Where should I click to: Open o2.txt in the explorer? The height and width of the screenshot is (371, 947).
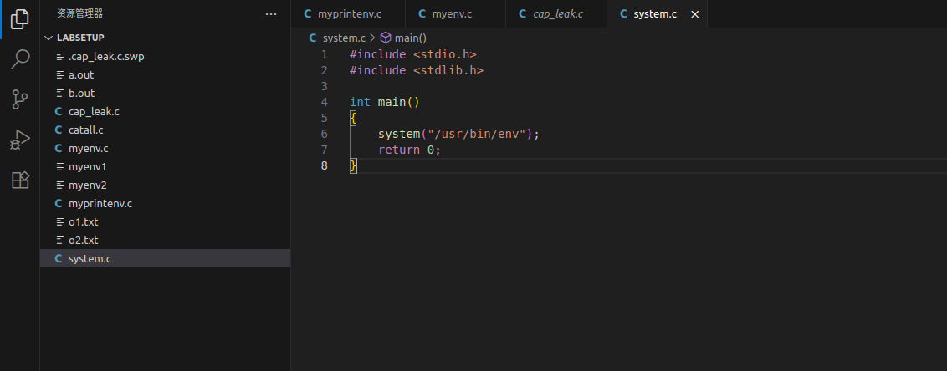(165, 240)
